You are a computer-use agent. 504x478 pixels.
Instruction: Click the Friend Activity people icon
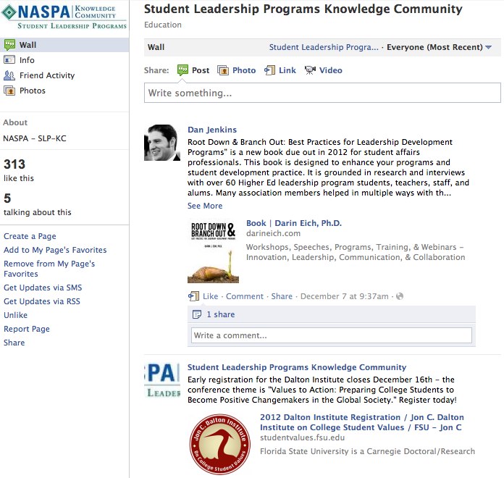coord(9,75)
